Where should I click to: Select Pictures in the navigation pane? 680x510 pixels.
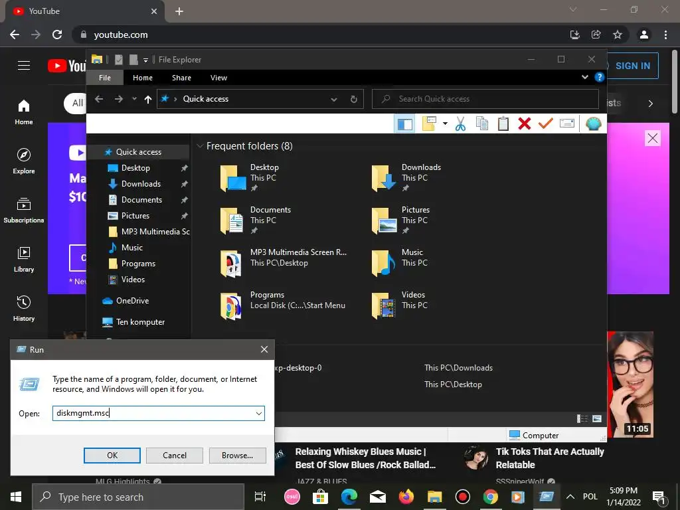point(135,216)
